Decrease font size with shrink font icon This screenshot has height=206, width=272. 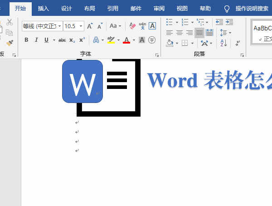(x=100, y=26)
